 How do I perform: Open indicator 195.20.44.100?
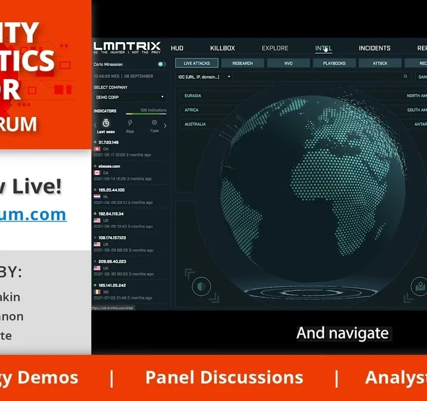point(111,190)
